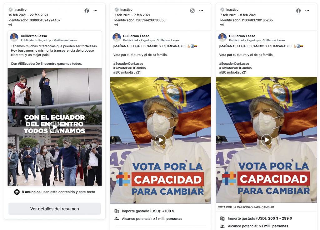Open the three-dot menu on the Instagram ad
This screenshot has width=320, height=230.
pos(201,11)
